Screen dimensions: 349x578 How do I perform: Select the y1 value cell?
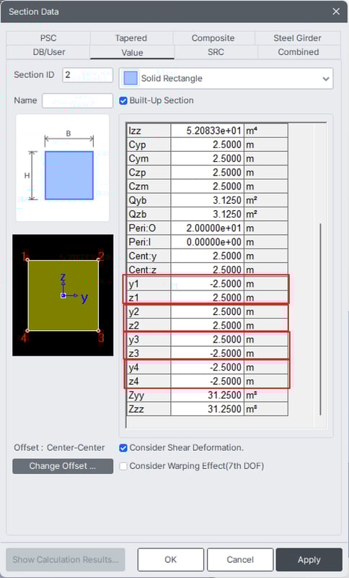tap(208, 284)
